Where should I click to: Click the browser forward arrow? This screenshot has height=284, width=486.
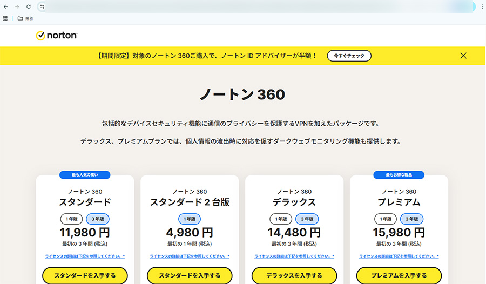click(17, 6)
